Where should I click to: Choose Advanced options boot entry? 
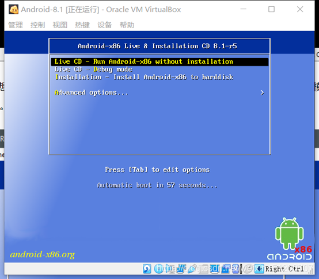pos(92,92)
